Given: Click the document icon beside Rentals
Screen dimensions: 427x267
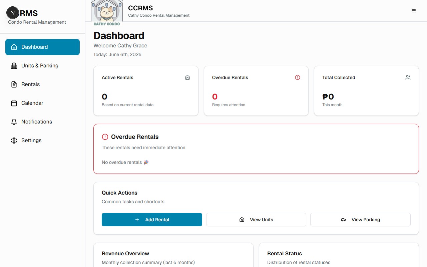Looking at the screenshot, I should 14,84.
